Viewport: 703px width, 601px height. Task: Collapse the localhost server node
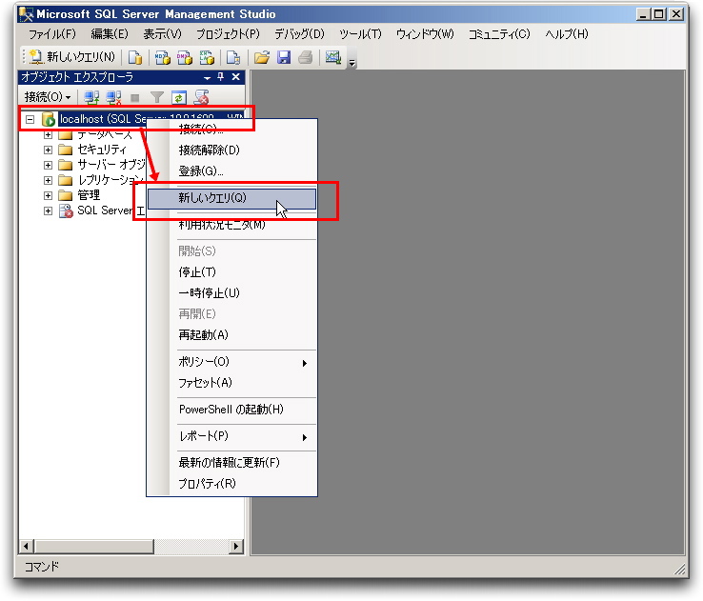pyautogui.click(x=30, y=119)
